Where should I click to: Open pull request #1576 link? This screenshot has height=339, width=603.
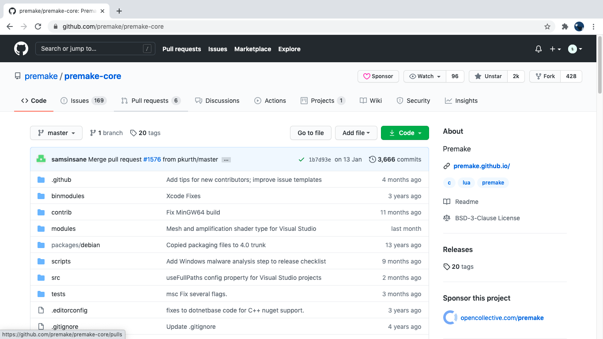(x=152, y=159)
